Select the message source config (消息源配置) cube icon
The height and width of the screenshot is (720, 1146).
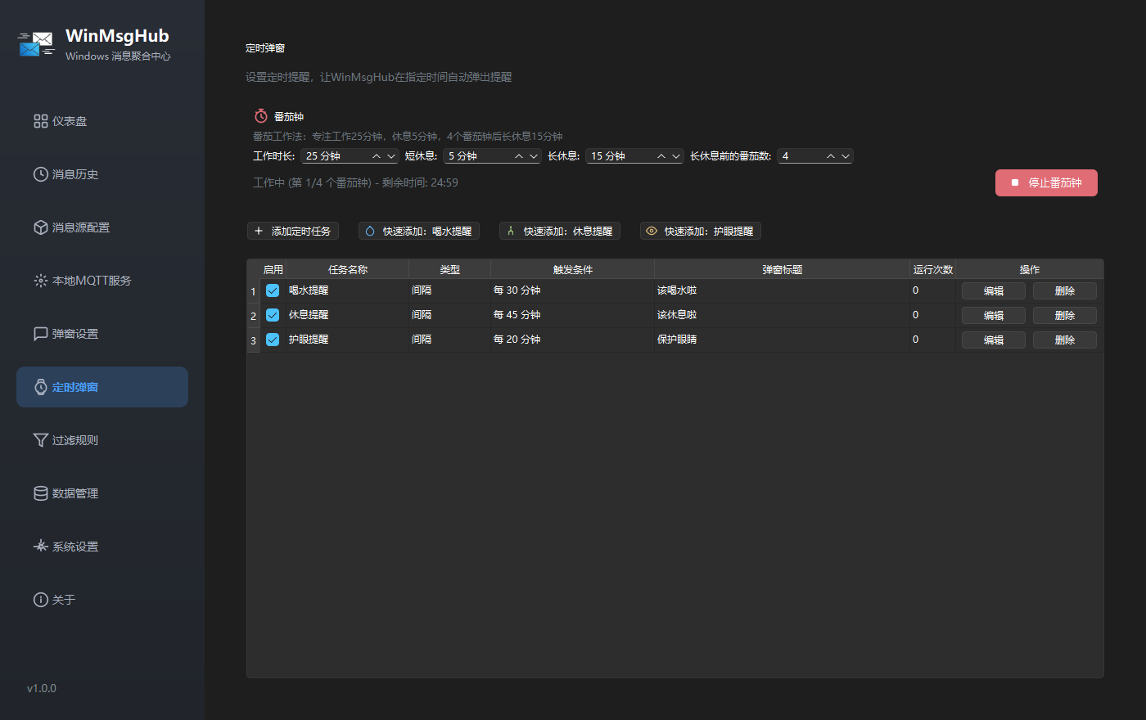(x=40, y=227)
